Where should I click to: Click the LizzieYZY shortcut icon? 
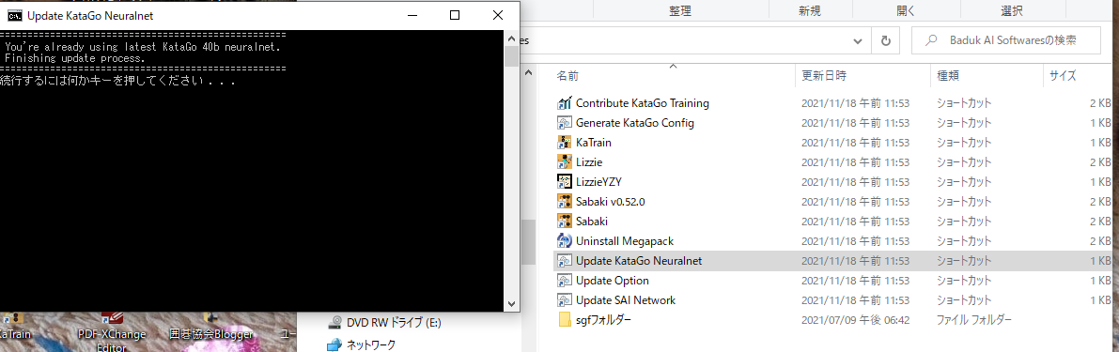pos(565,182)
